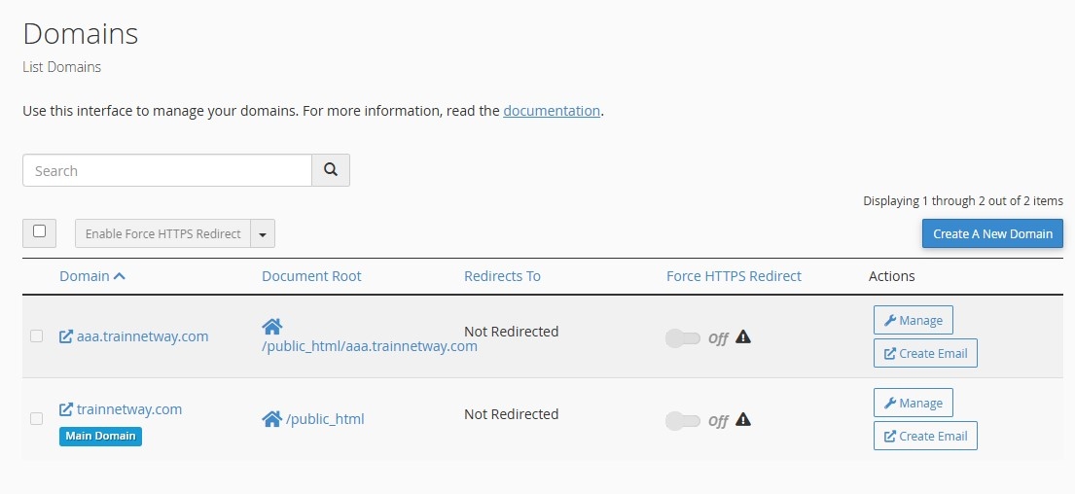This screenshot has height=494, width=1075.
Task: Tick the checkbox for aaa.trainnetway.com row
Action: tap(36, 335)
